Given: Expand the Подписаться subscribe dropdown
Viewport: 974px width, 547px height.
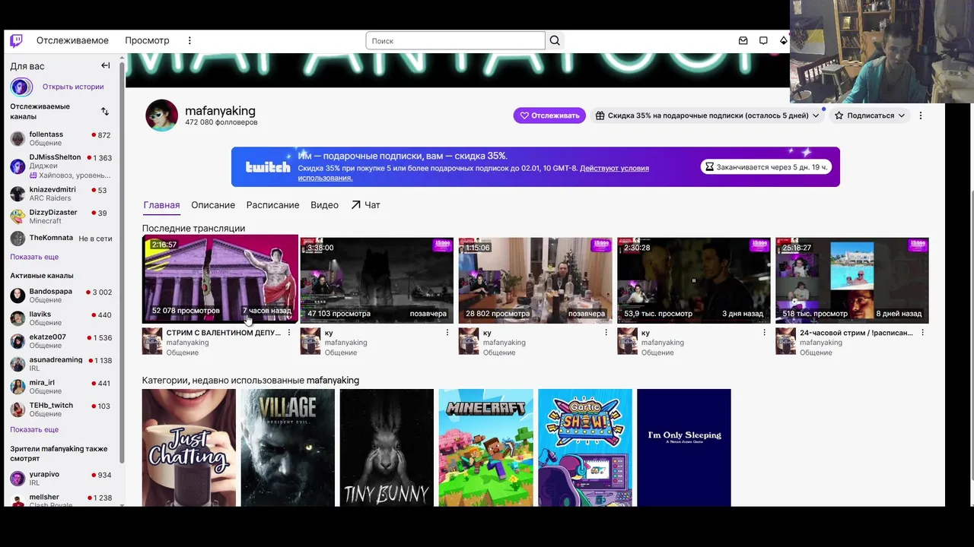Looking at the screenshot, I should [x=869, y=115].
